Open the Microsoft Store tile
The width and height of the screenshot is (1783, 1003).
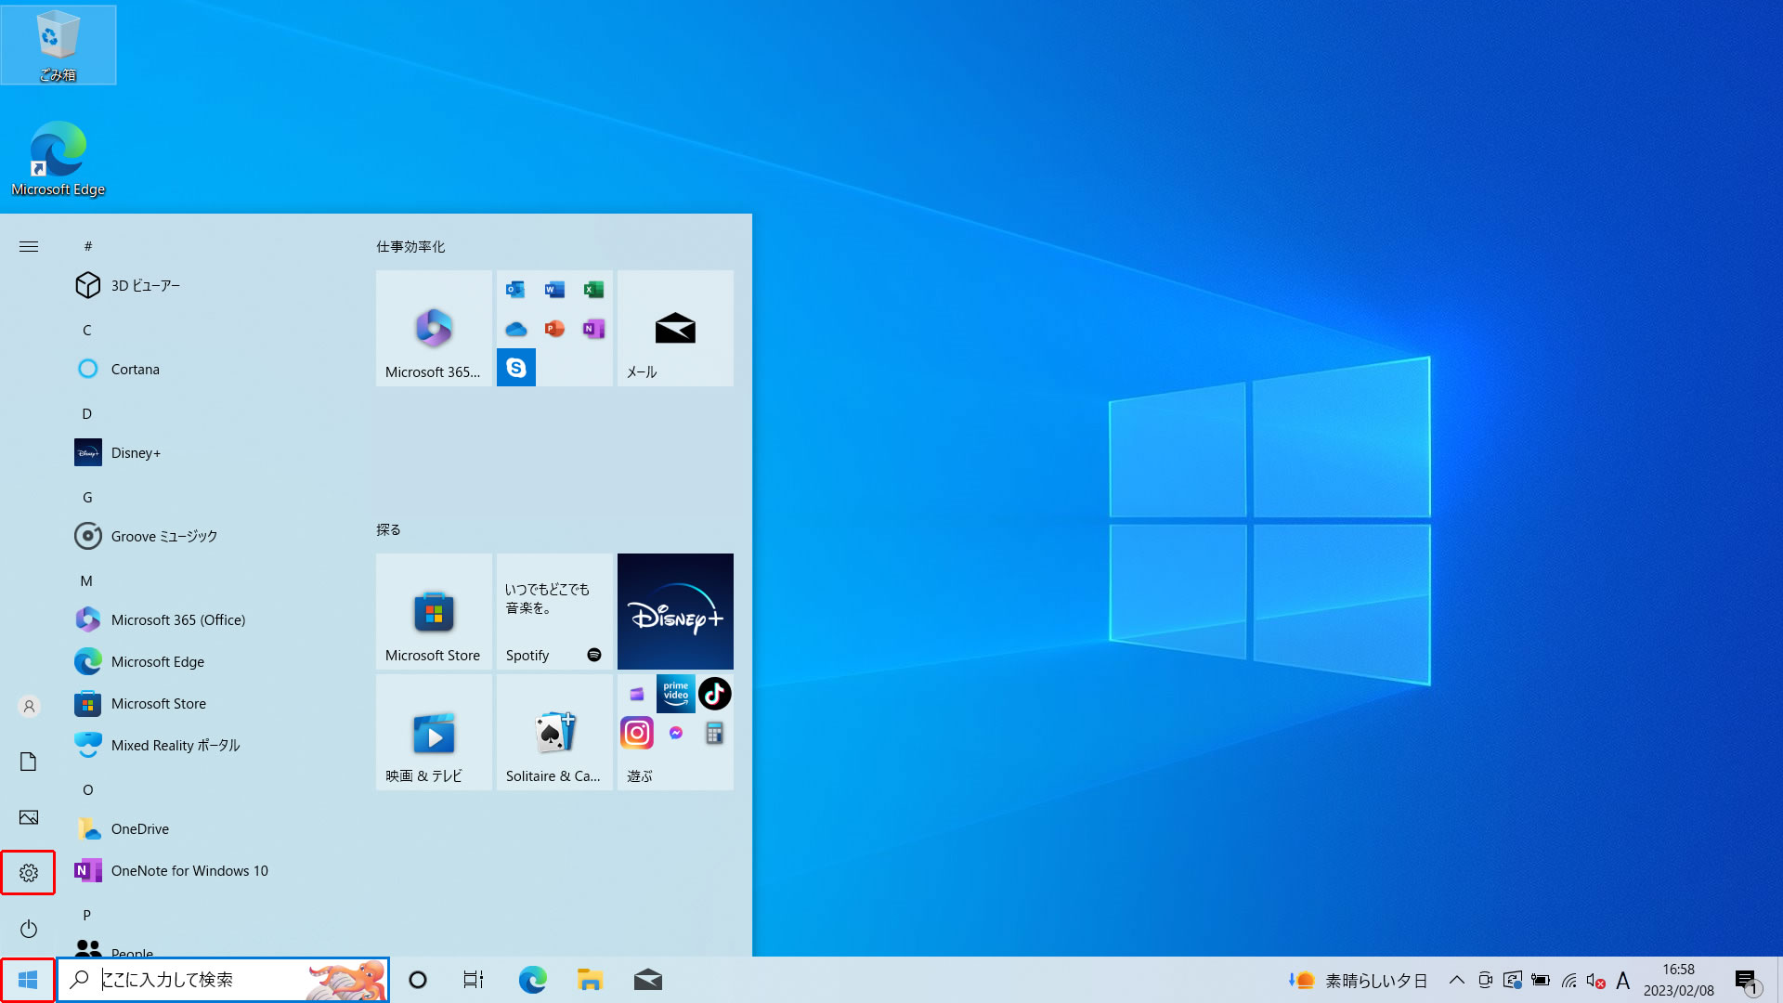(434, 611)
